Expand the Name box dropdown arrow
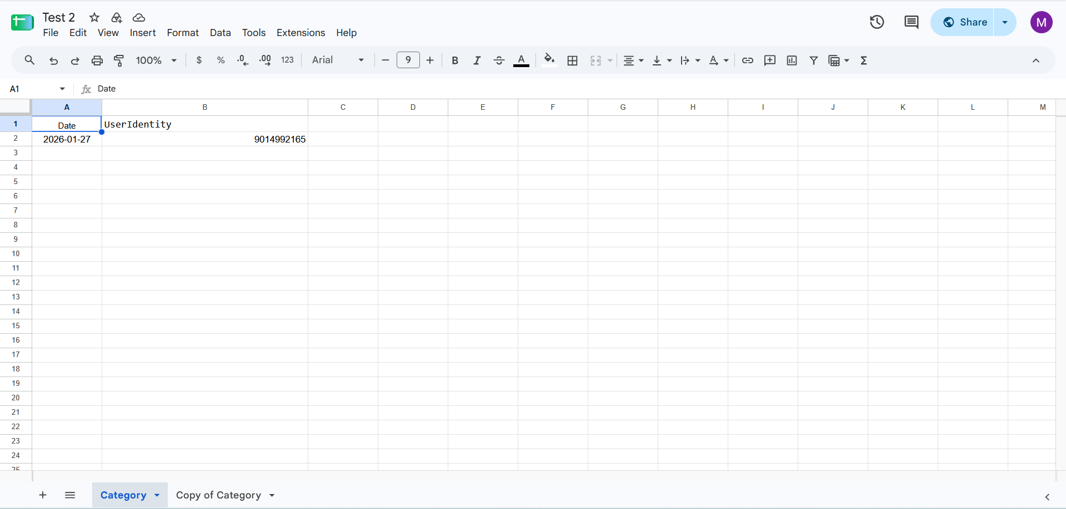The width and height of the screenshot is (1066, 509). point(62,89)
